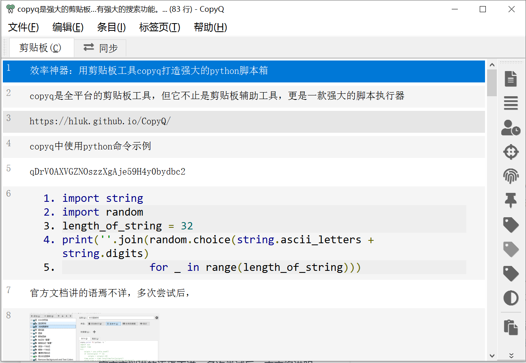Click the row number 3 beside URL
Screen dimensions: 526x363
point(9,118)
